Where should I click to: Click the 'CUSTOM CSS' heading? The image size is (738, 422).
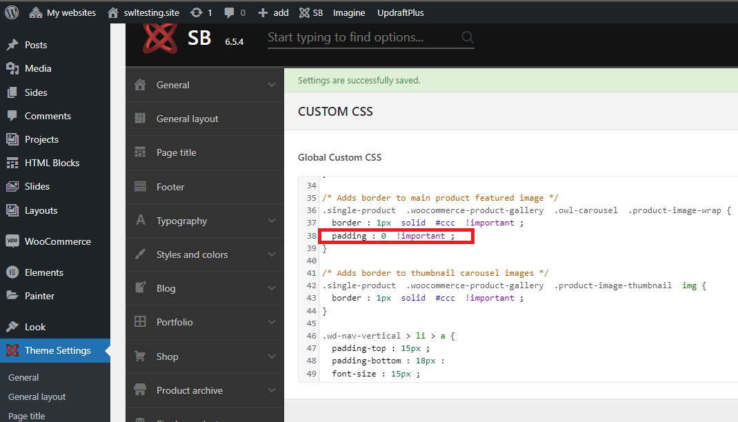335,112
